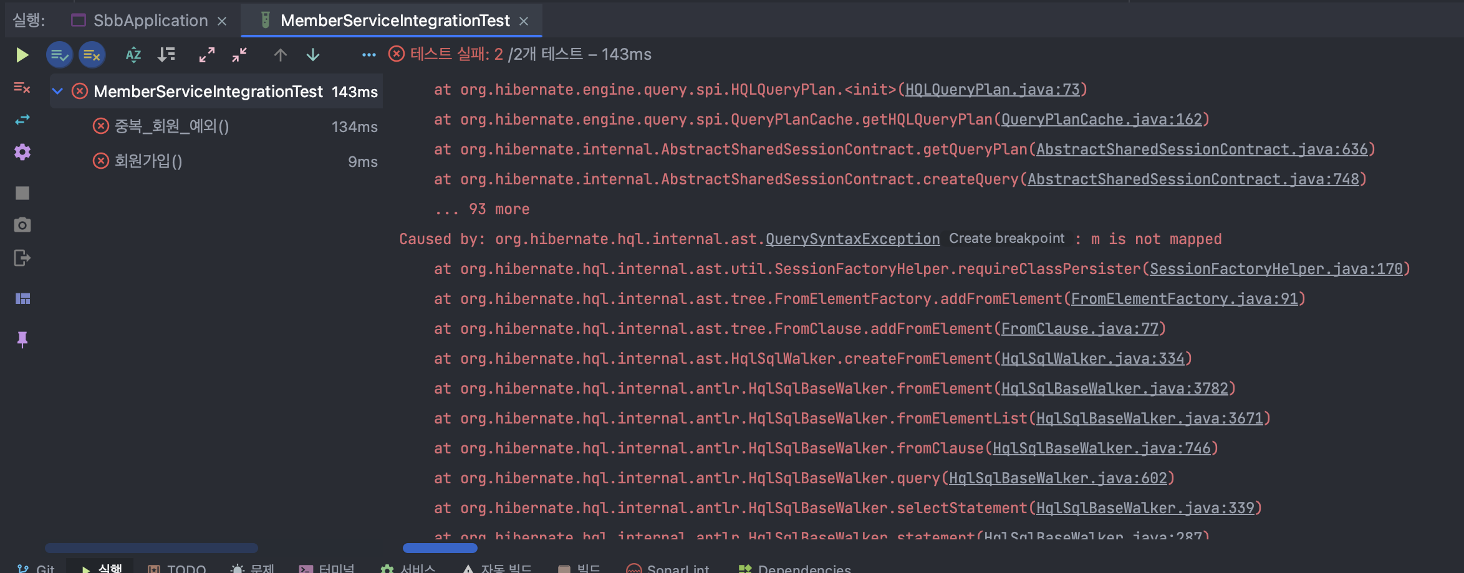Select the 중복_회원_예외() failed test
This screenshot has height=573, width=1464.
pos(171,126)
